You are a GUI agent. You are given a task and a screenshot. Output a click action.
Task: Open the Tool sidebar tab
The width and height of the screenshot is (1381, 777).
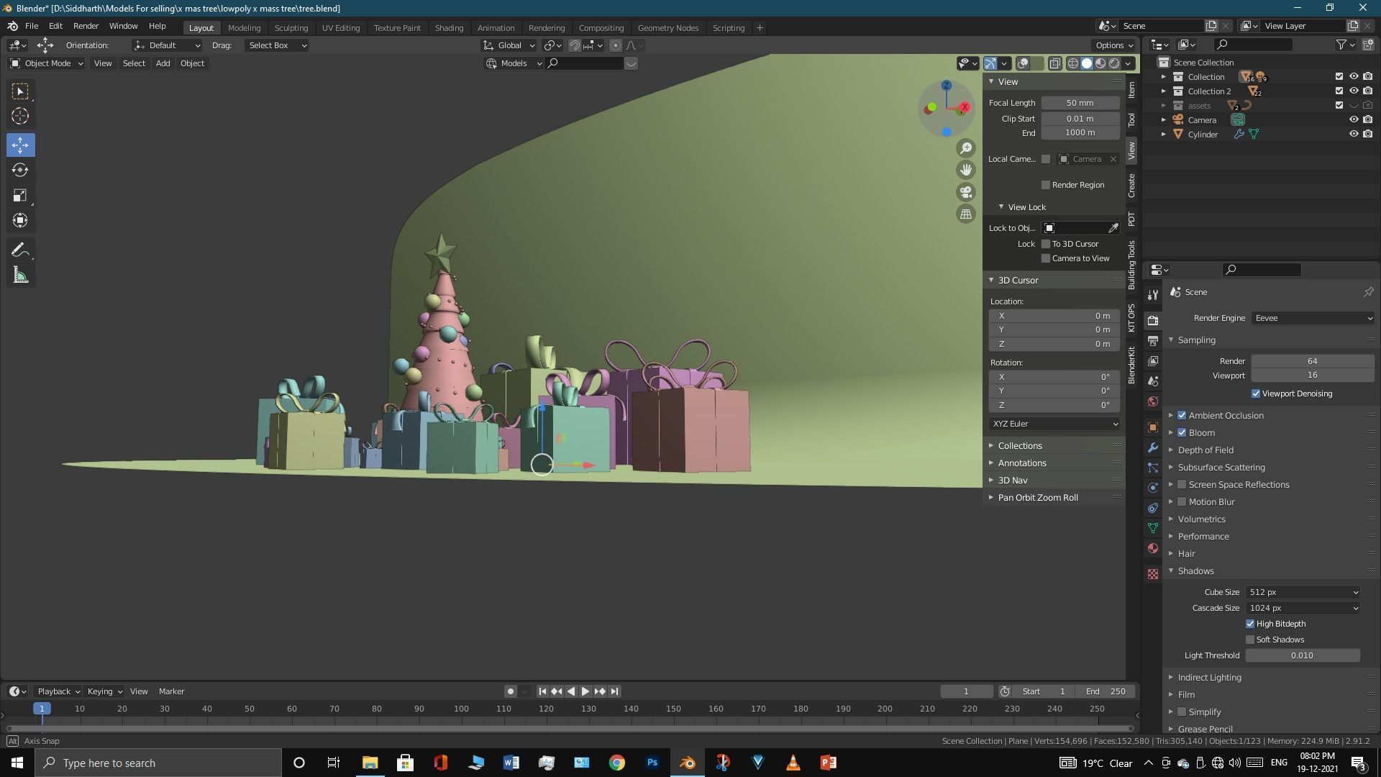coord(1131,119)
